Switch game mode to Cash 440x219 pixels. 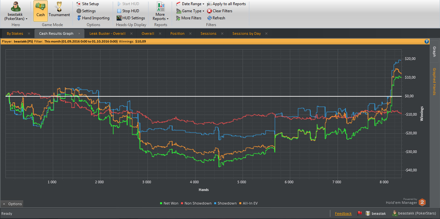coord(41,11)
